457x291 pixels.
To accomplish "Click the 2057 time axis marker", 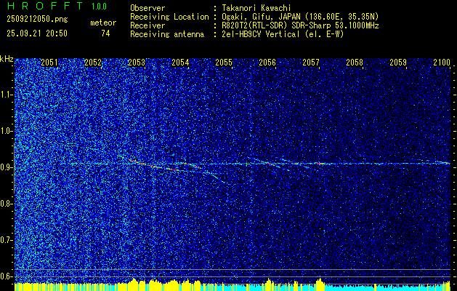I will click(x=311, y=62).
